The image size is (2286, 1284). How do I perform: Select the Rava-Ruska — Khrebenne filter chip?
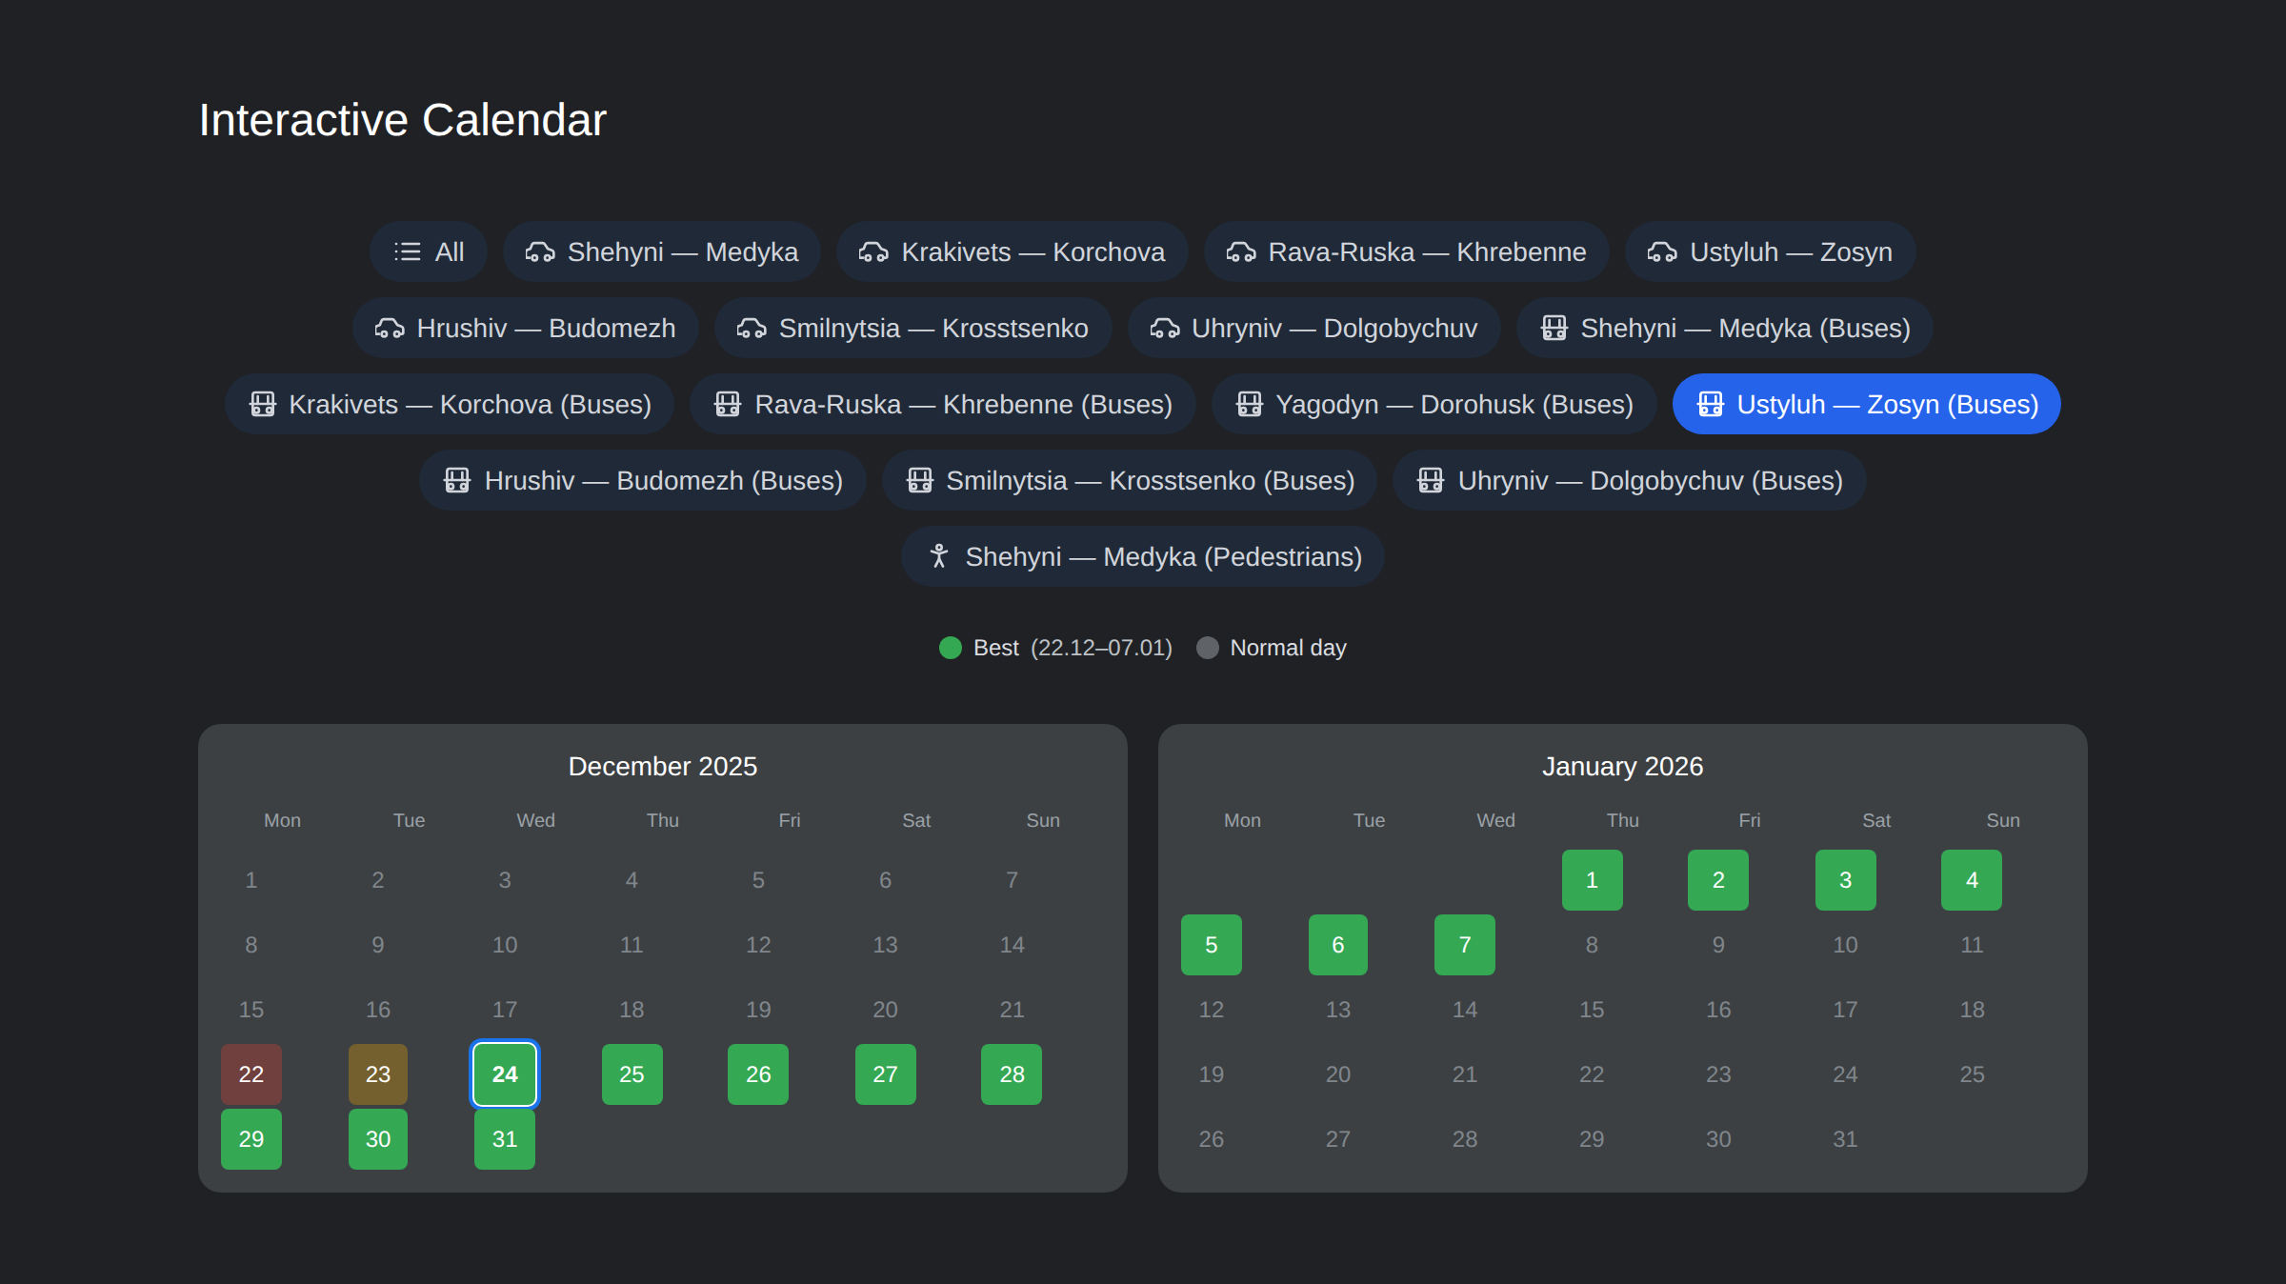(x=1406, y=251)
